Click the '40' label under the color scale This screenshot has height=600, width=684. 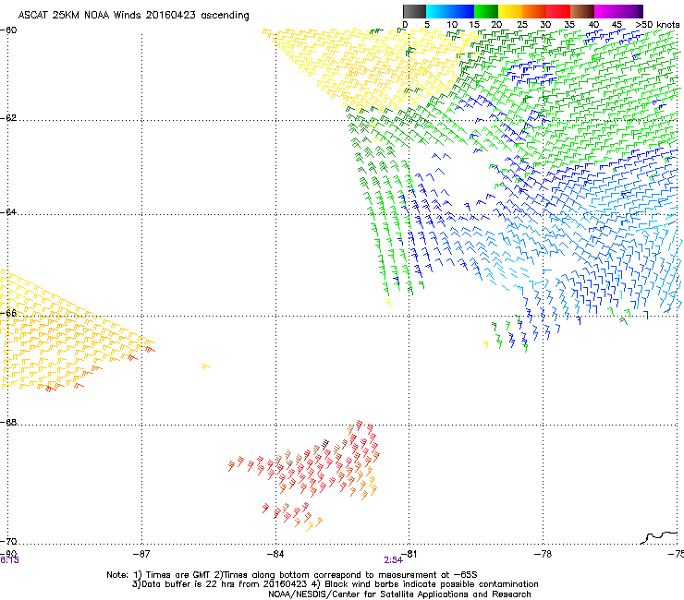point(593,25)
